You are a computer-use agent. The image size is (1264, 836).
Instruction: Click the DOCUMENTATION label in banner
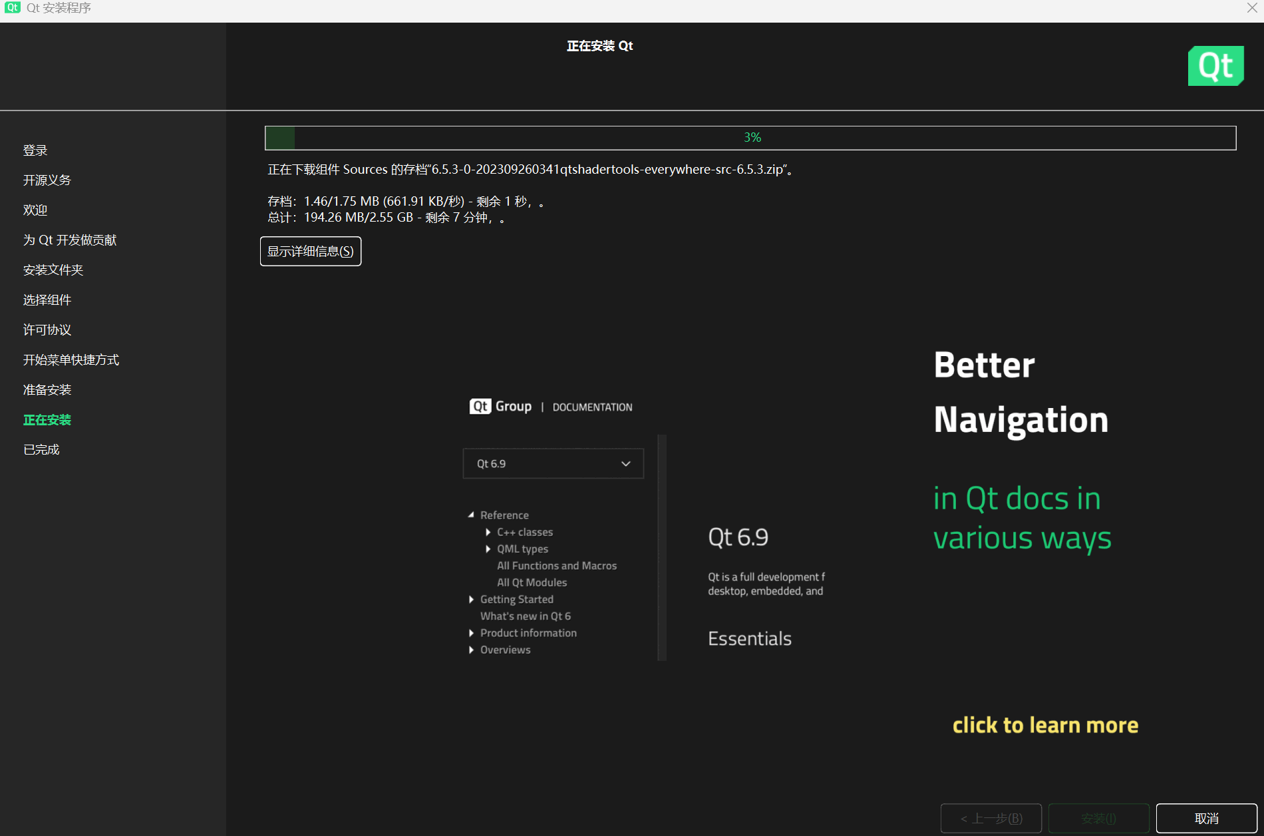click(592, 407)
